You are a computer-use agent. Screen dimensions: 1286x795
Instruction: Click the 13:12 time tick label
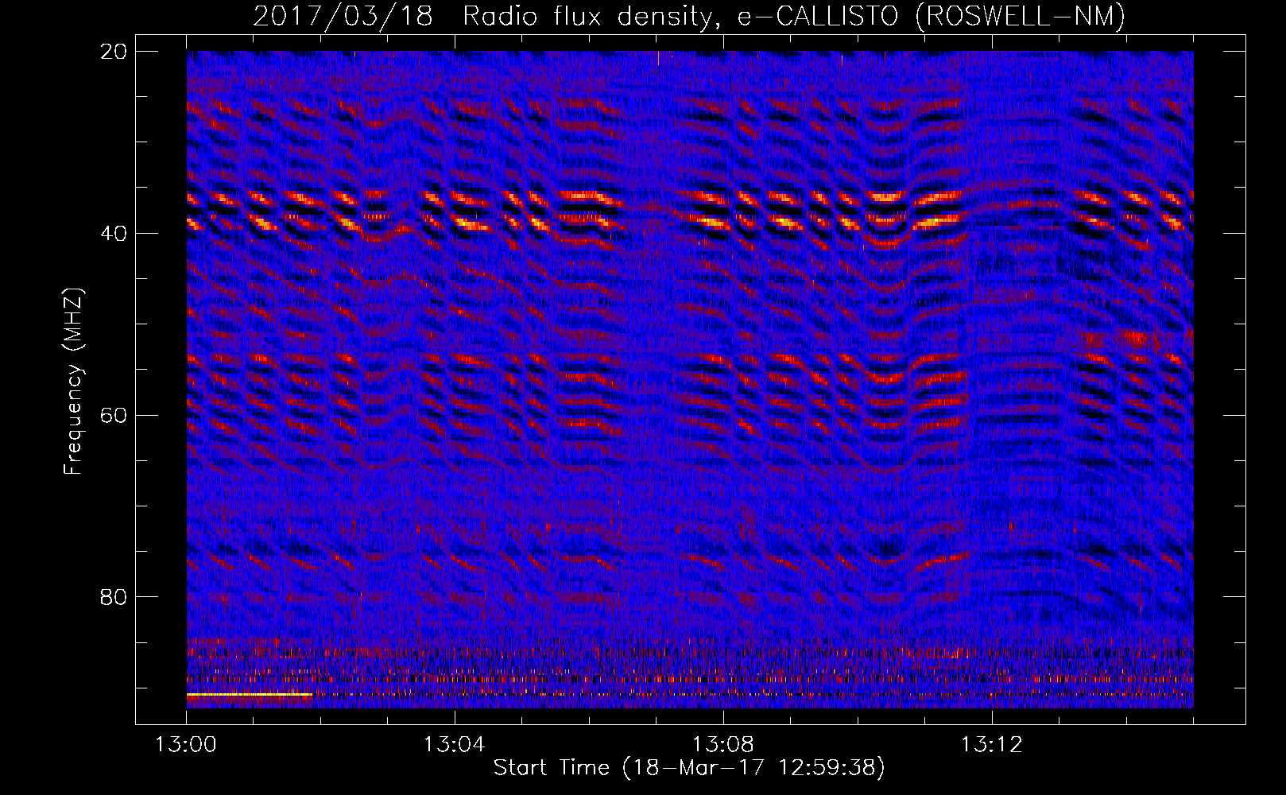(992, 745)
